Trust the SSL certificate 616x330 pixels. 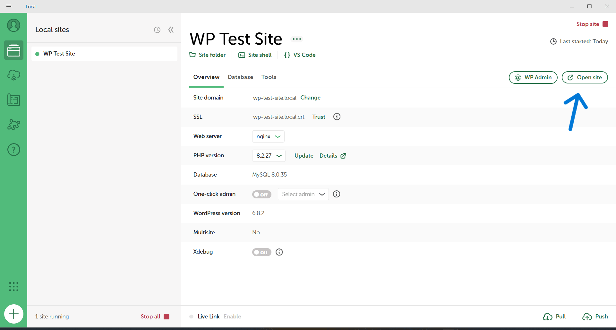[x=319, y=117]
